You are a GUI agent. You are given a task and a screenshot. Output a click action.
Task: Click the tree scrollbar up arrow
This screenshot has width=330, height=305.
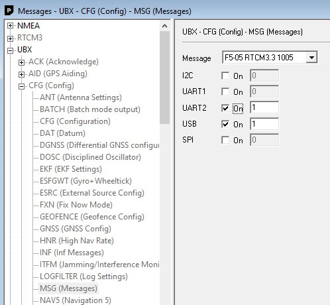point(164,26)
